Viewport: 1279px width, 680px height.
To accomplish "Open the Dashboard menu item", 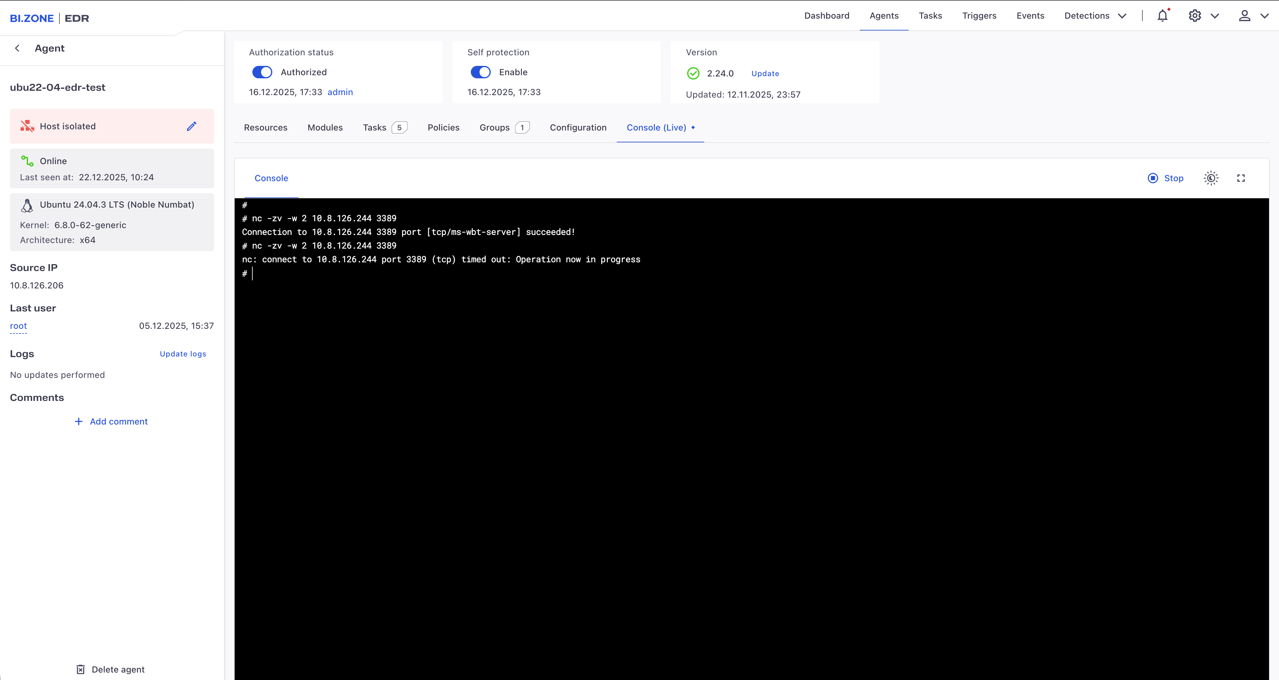I will tap(826, 15).
